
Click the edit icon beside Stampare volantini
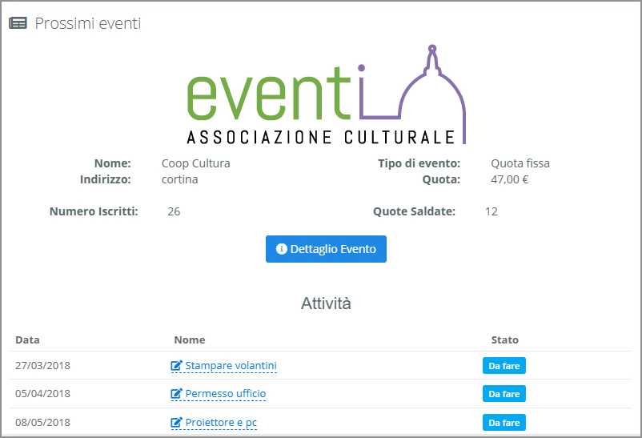click(x=176, y=366)
